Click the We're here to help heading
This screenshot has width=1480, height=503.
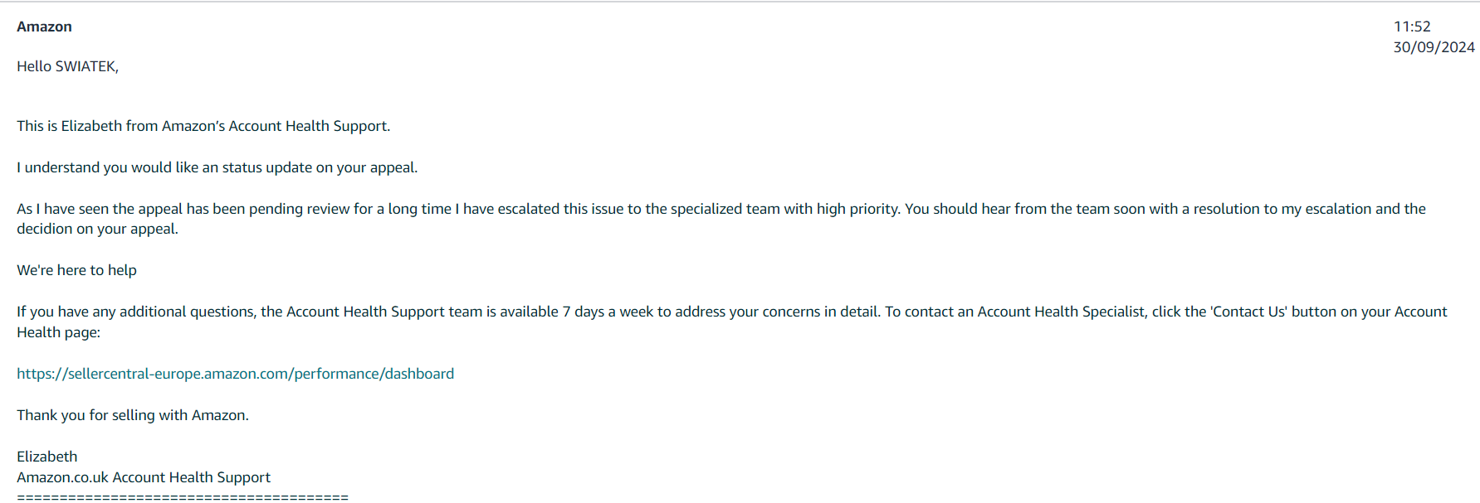tap(76, 270)
